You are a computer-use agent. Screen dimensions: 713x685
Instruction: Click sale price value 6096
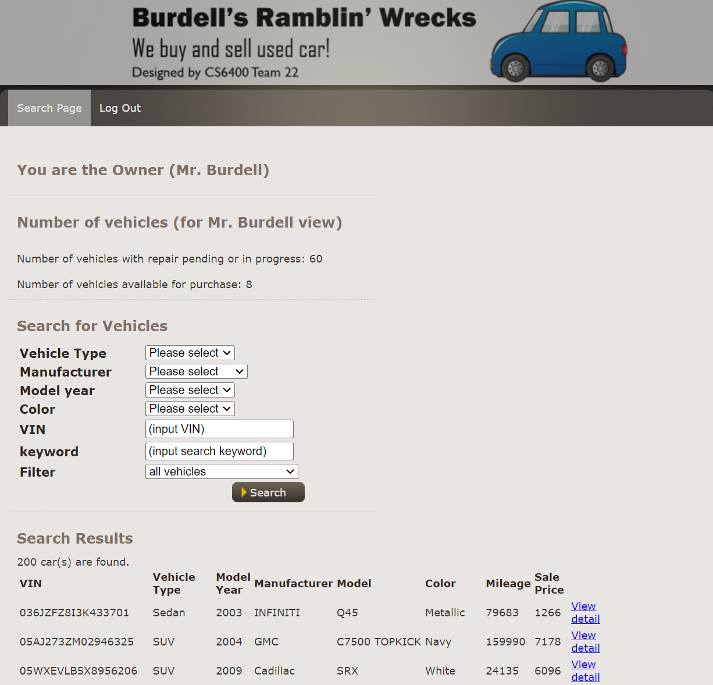point(548,671)
